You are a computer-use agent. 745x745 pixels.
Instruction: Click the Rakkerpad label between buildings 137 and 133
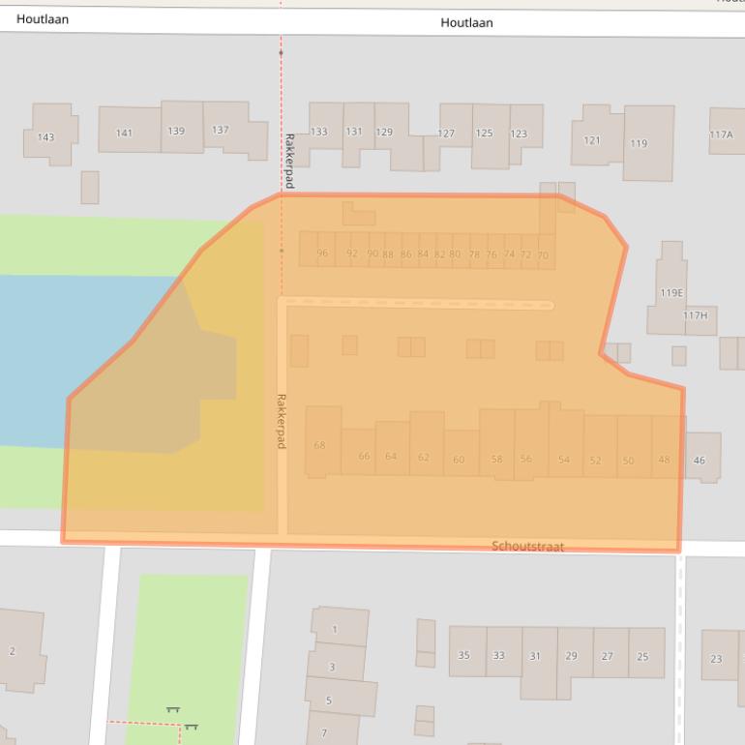pyautogui.click(x=288, y=161)
